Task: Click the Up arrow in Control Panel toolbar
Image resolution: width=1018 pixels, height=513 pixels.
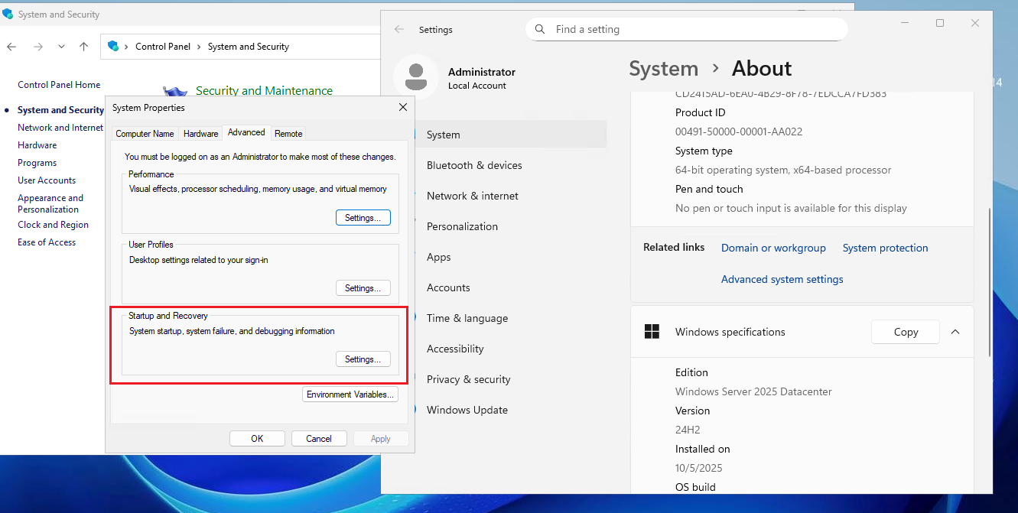Action: point(84,47)
